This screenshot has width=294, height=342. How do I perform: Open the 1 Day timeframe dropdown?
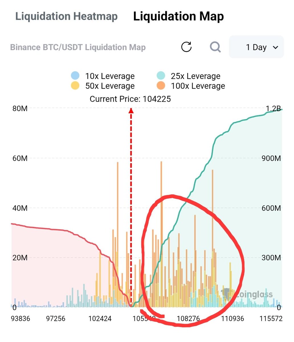[x=256, y=47]
